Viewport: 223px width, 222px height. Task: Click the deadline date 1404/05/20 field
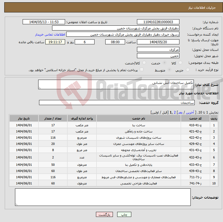(158, 42)
